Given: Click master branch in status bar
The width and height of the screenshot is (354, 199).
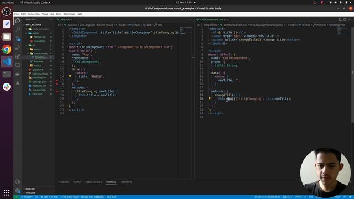Looking at the screenshot, I should click(27, 197).
